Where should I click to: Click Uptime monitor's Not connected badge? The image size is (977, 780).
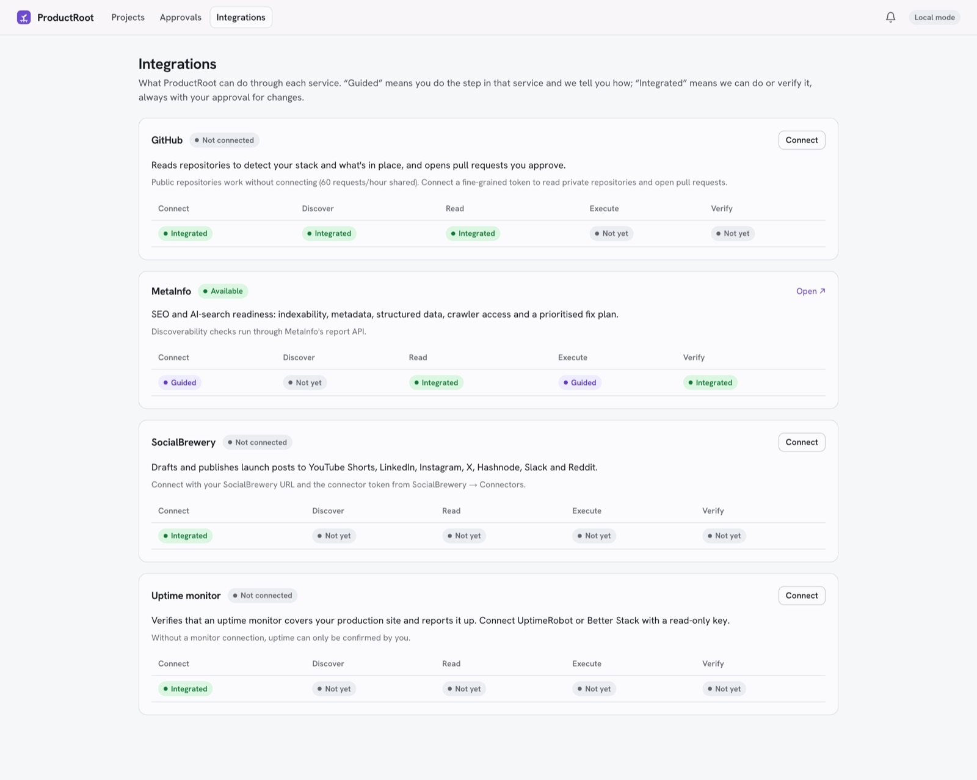263,596
